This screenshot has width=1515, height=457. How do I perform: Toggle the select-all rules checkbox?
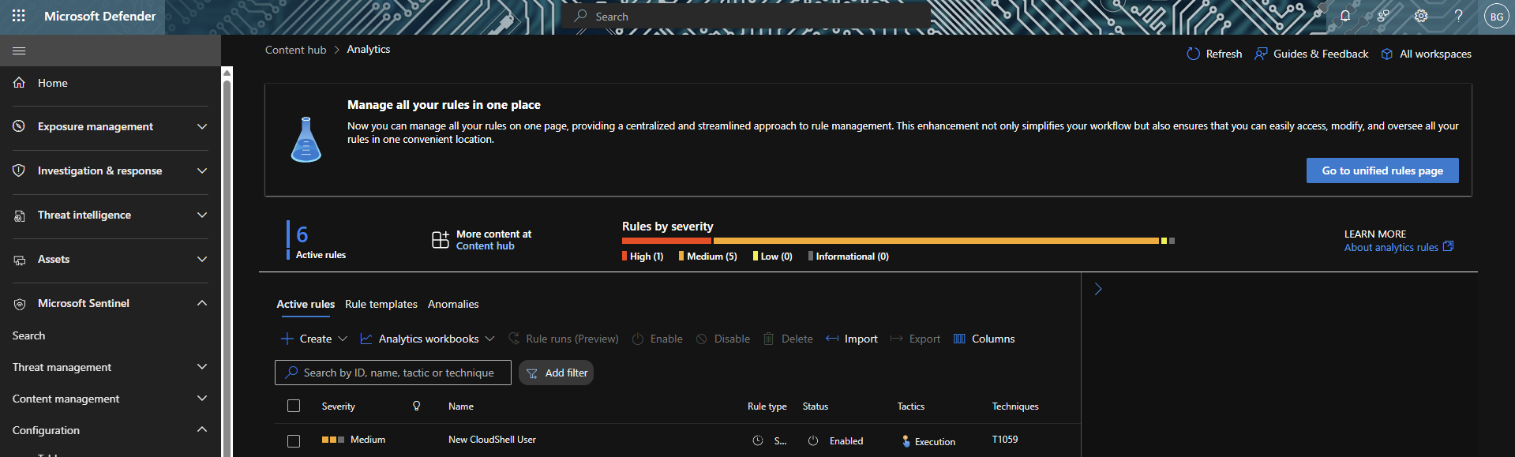coord(294,406)
